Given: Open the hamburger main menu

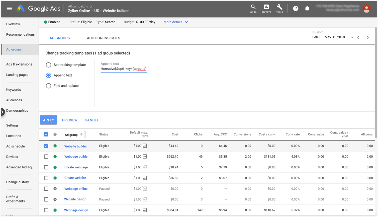Looking at the screenshot, I should (x=9, y=9).
